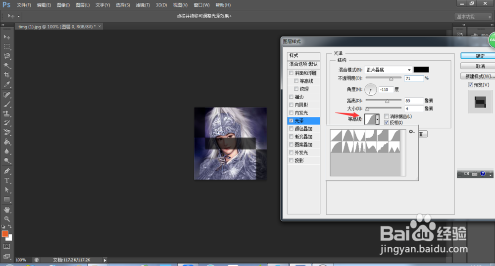Select the History Brush tool
Image resolution: width=495 pixels, height=266 pixels.
coord(6,123)
